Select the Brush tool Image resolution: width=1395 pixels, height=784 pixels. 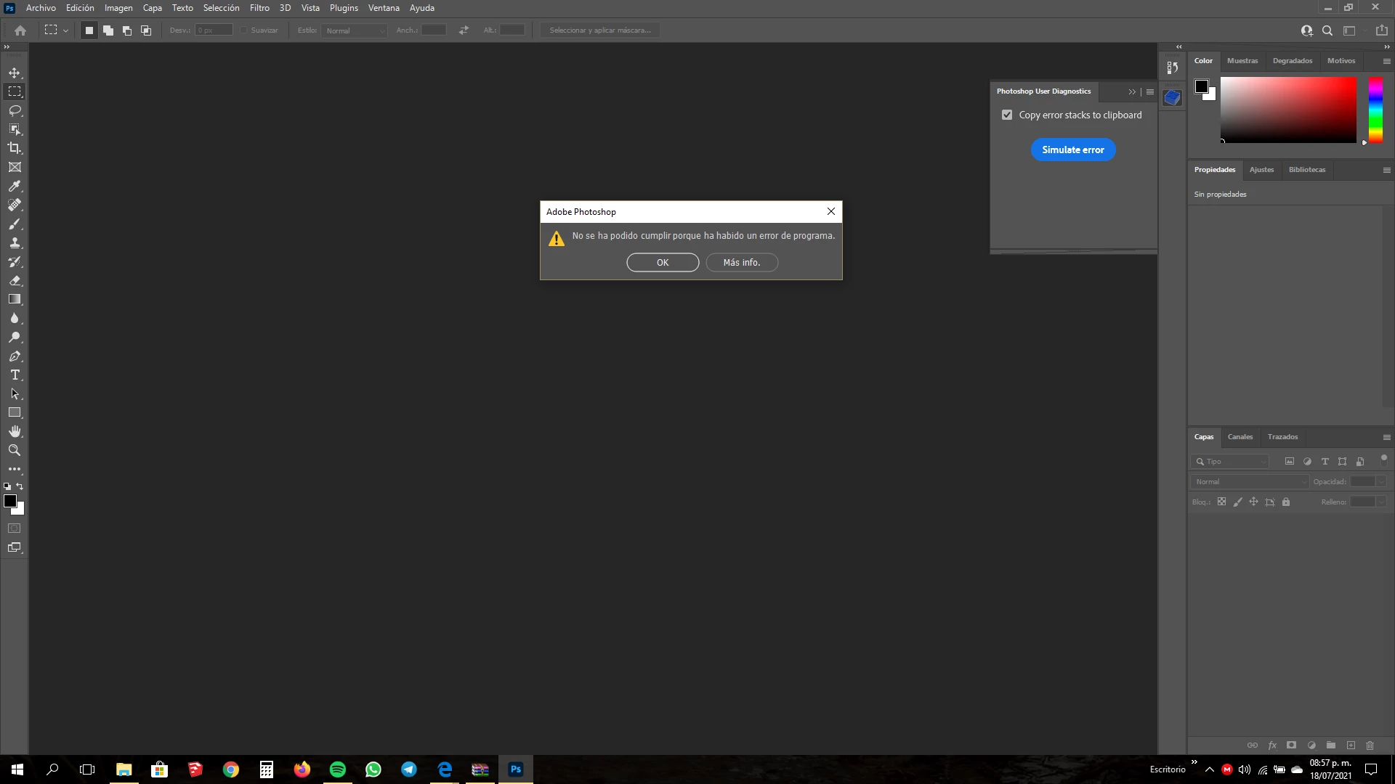point(15,224)
